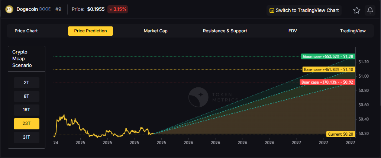View the FDV tab
381x158 pixels.
[293, 31]
